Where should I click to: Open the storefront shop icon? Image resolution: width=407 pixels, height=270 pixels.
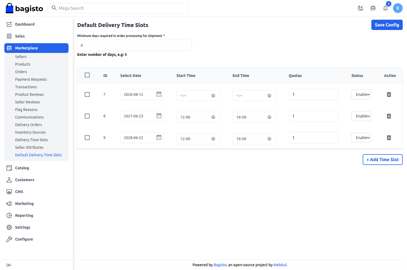click(x=373, y=8)
